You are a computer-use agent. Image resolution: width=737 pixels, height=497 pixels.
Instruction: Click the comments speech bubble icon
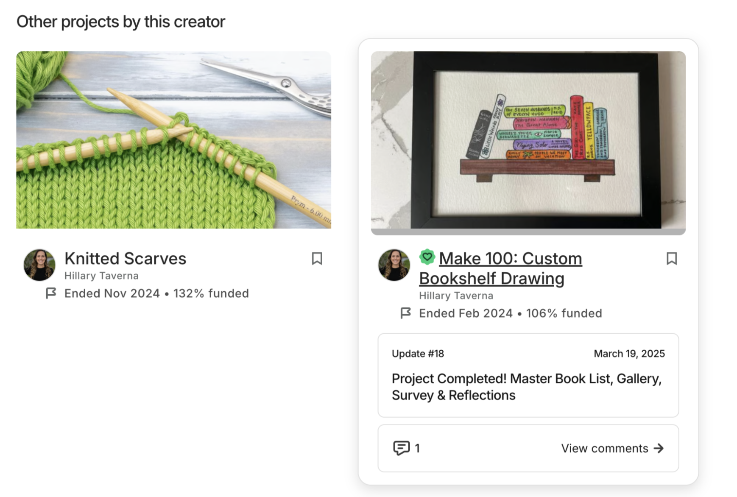tap(401, 448)
